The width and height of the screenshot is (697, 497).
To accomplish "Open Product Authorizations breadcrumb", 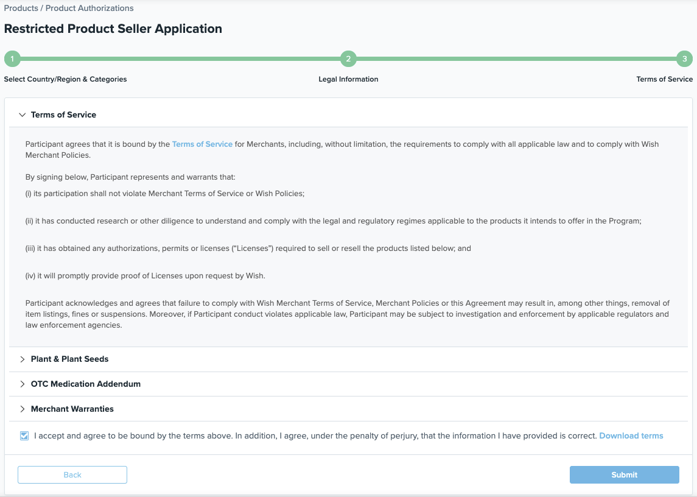I will pos(89,9).
